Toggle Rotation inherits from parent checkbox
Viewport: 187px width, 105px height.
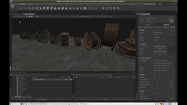155,68
